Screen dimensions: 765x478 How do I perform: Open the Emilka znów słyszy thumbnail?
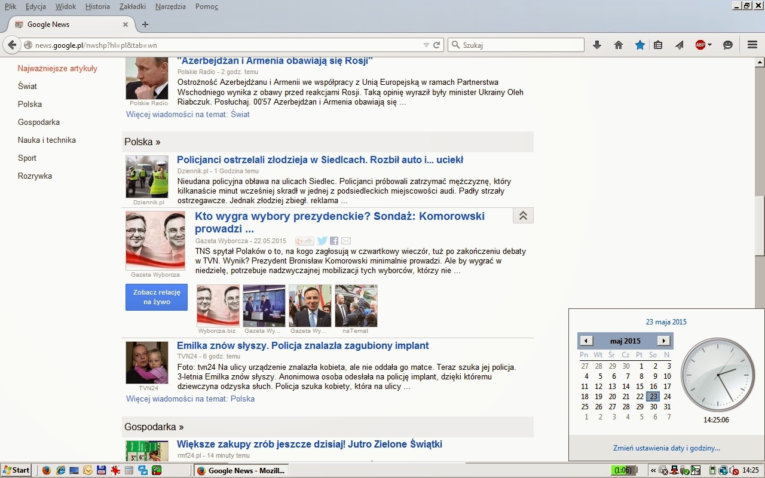(x=147, y=363)
